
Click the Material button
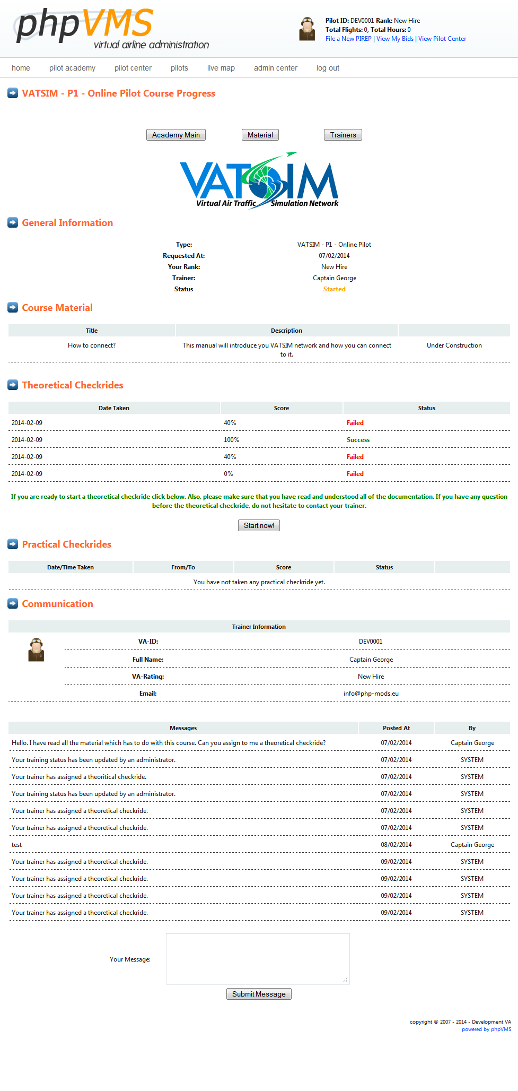click(x=260, y=135)
